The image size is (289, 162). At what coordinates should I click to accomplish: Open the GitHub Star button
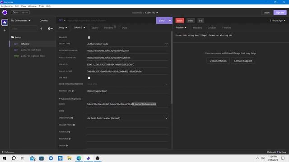16,13
